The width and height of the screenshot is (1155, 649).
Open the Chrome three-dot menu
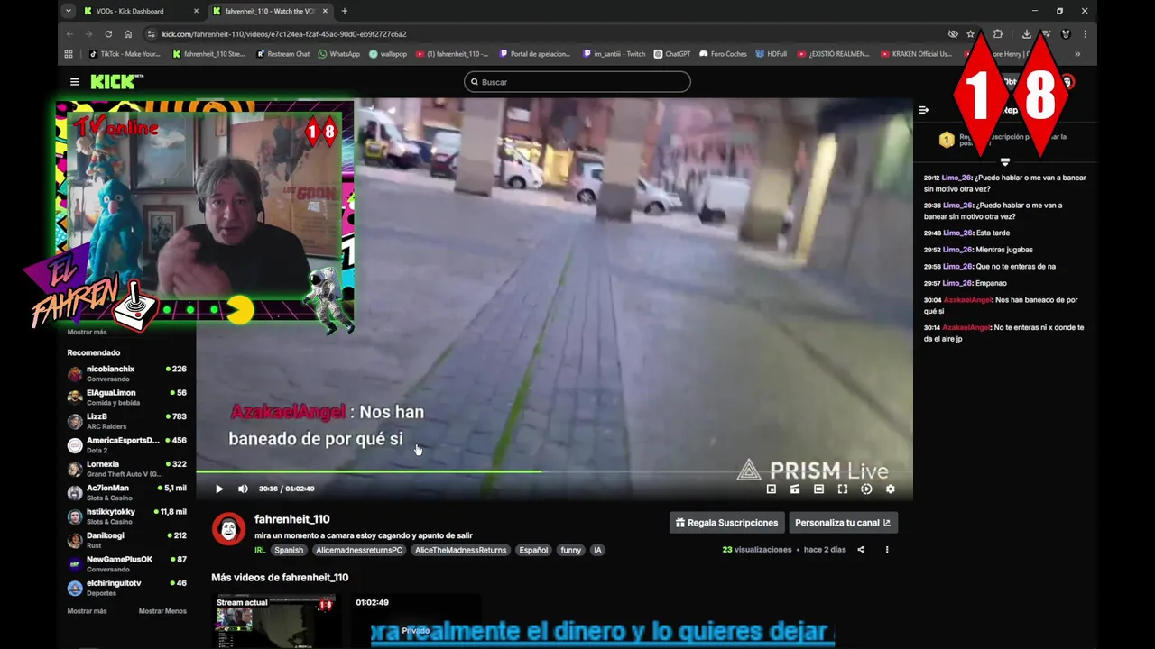(x=1085, y=34)
